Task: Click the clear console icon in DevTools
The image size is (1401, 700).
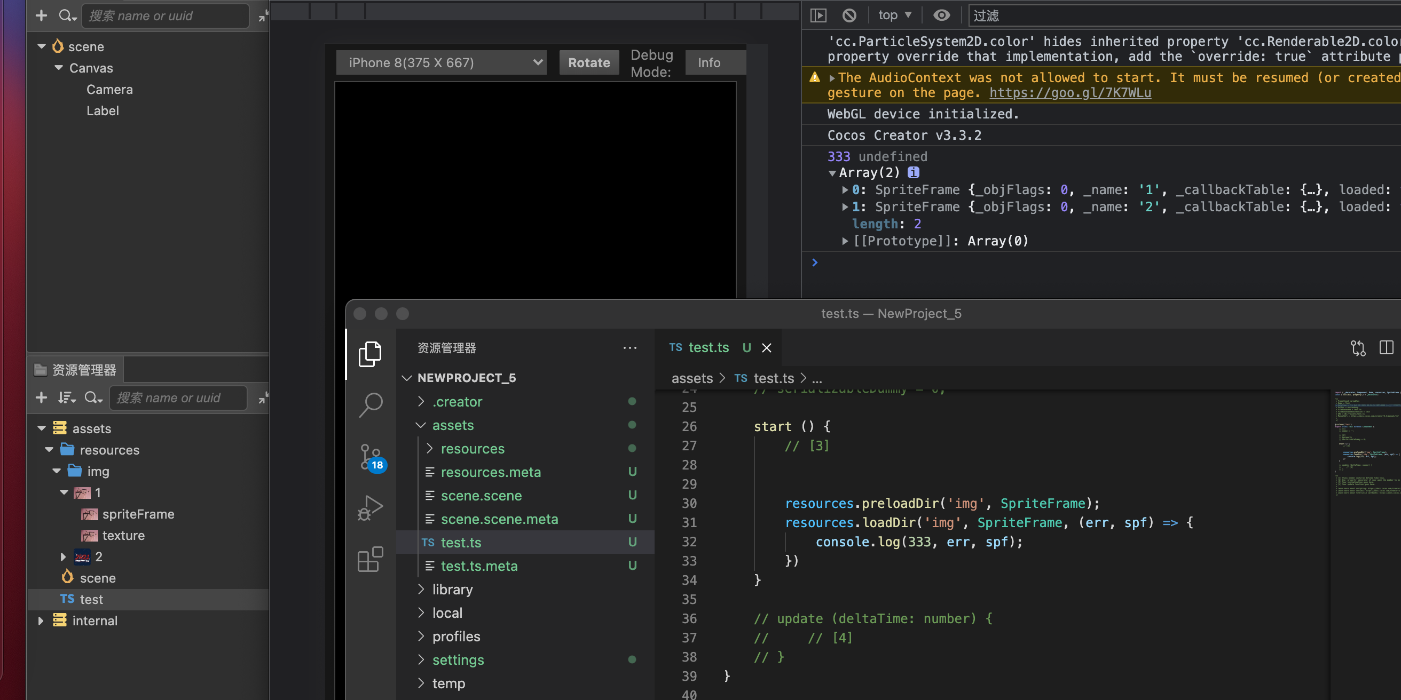Action: [x=849, y=15]
